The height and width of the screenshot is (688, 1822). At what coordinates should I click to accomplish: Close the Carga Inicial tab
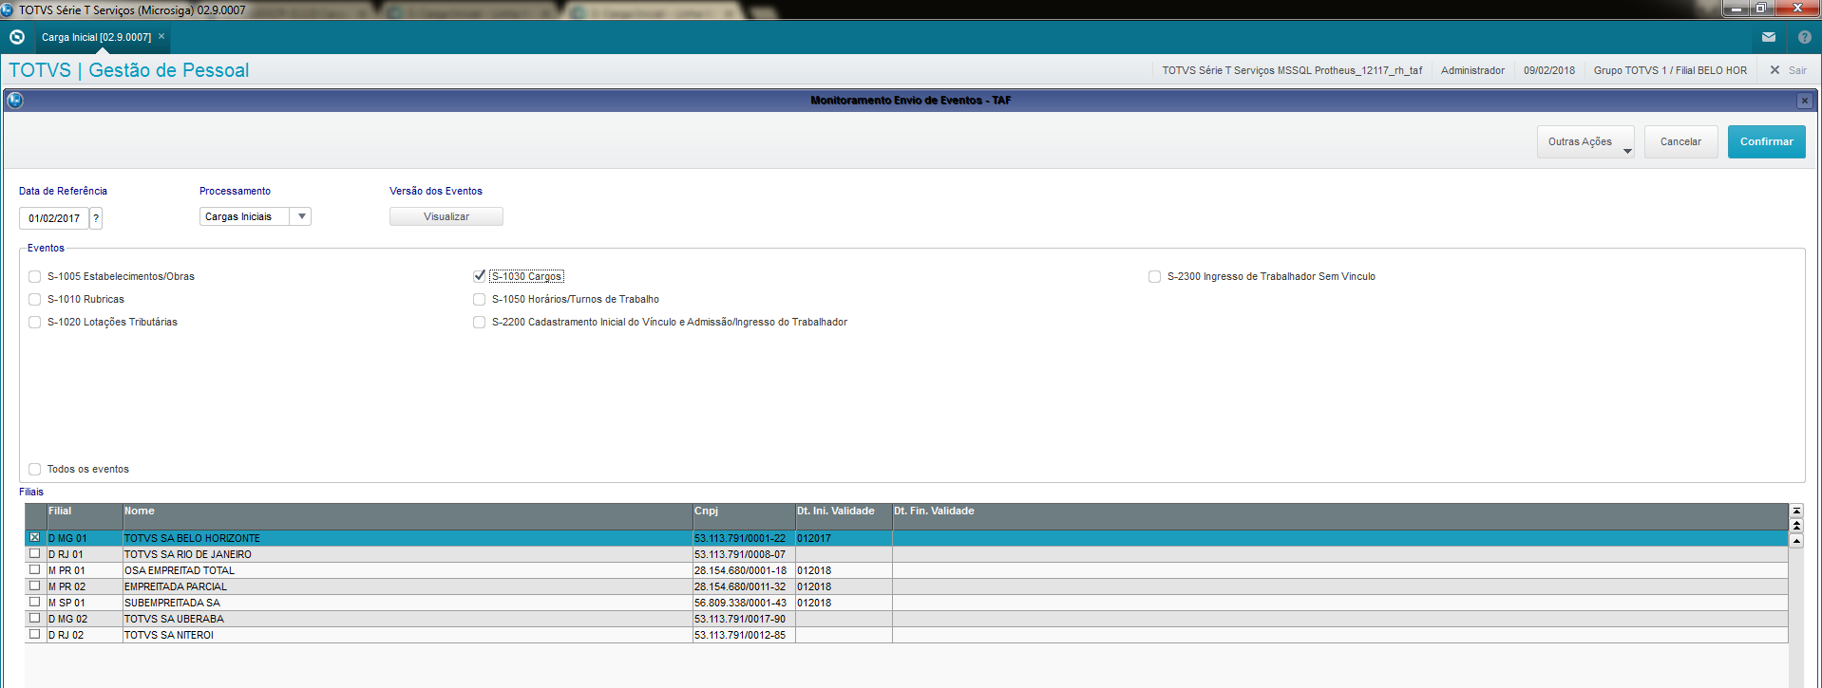click(161, 37)
